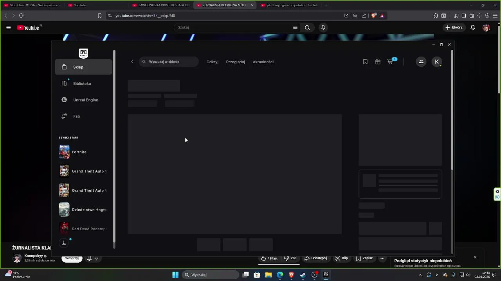Open YouTube hamburger guide menu
501x281 pixels.
point(8,28)
